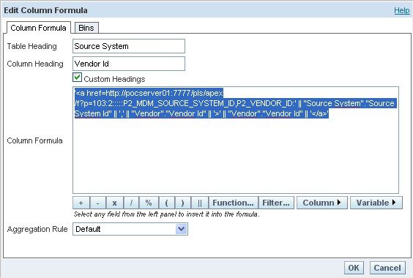The image size is (413, 278).
Task: Open the Filter... dialog
Action: [276, 203]
